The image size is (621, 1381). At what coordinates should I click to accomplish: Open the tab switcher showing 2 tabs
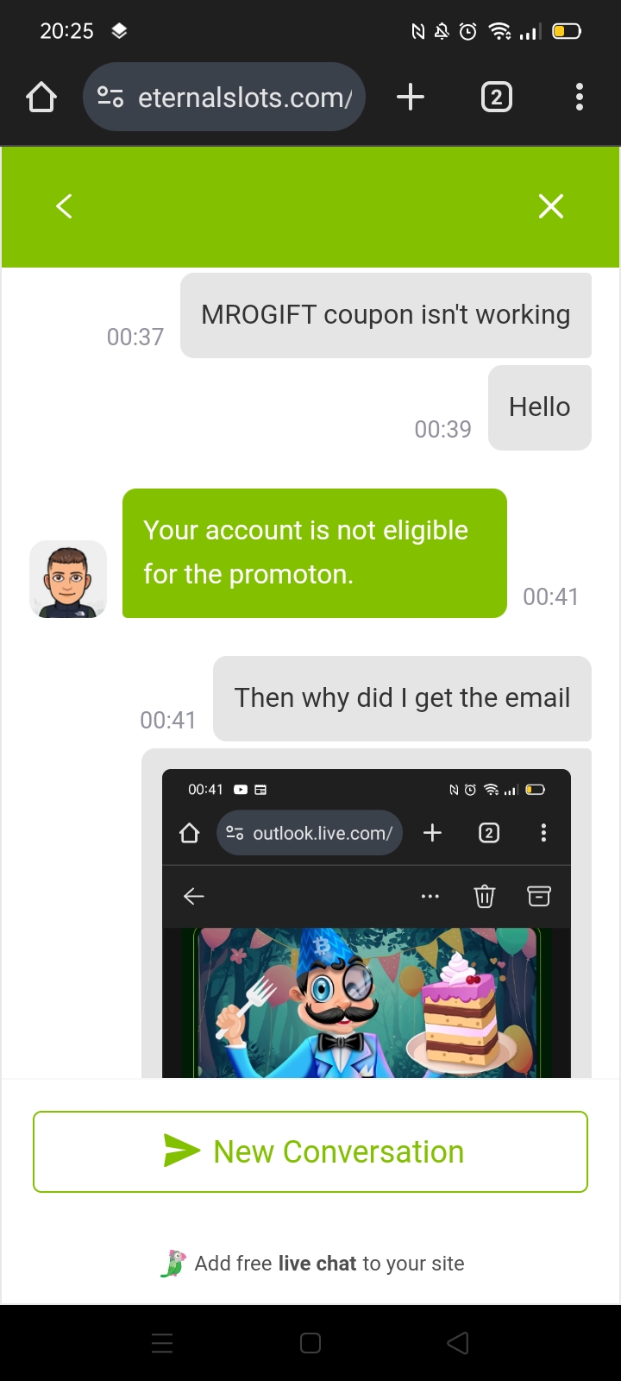click(496, 98)
